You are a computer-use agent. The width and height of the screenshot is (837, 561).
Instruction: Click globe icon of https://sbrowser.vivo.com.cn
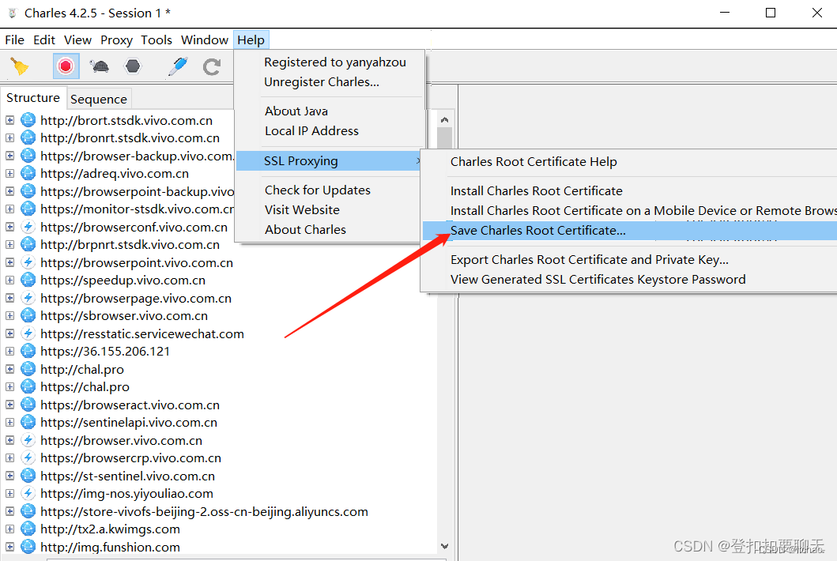tap(28, 315)
